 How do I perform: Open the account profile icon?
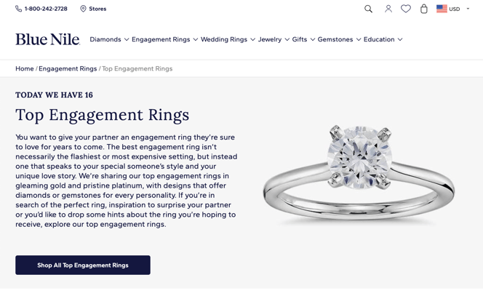point(388,9)
